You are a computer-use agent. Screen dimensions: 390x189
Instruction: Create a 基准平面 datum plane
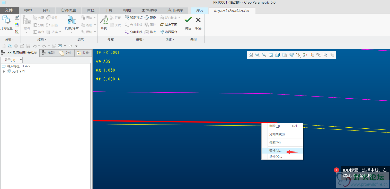coord(169,25)
